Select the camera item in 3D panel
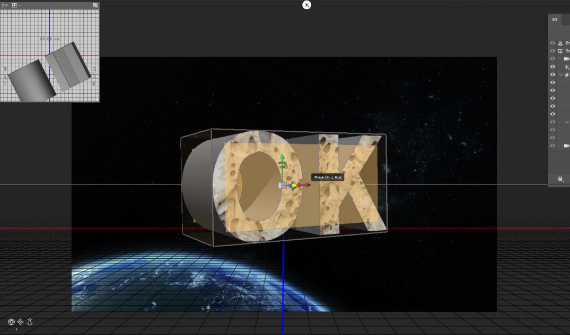This screenshot has width=570, height=335. [x=566, y=59]
